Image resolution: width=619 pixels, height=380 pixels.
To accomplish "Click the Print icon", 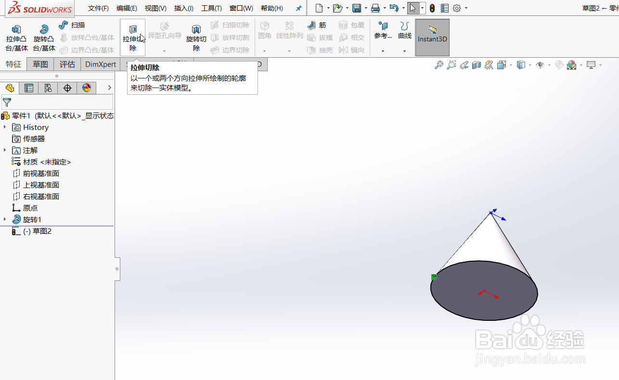I will click(x=375, y=8).
